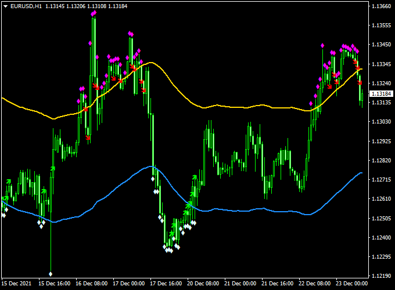Click the 1.13660 price scale value
The height and width of the screenshot is (290, 395).
tap(382, 6)
